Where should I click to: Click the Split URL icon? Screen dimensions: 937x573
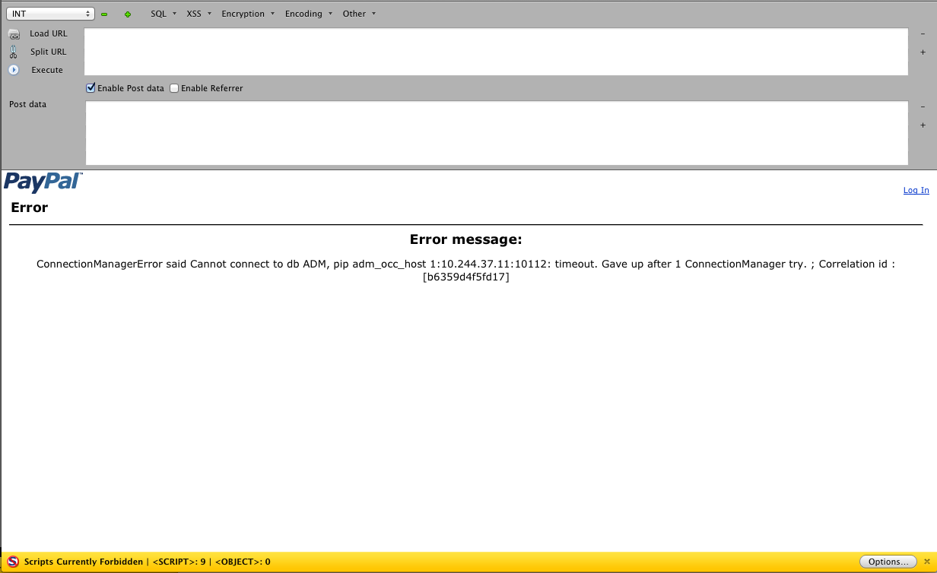pyautogui.click(x=14, y=52)
